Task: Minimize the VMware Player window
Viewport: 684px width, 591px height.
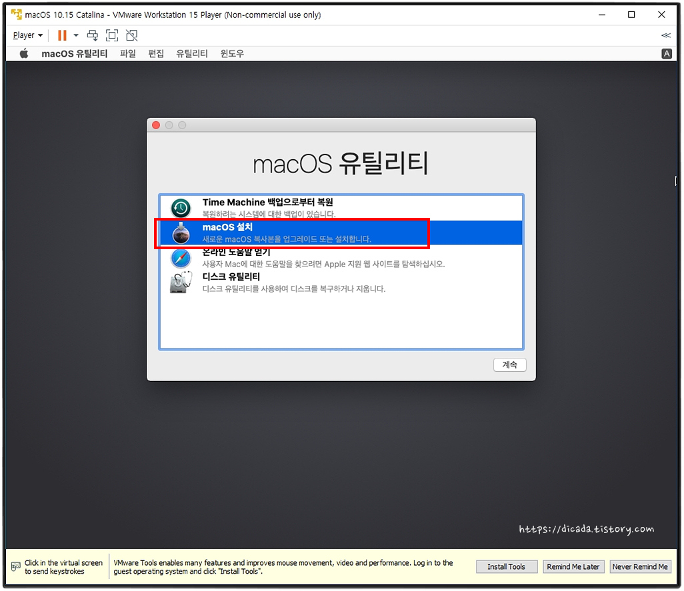Action: (602, 15)
